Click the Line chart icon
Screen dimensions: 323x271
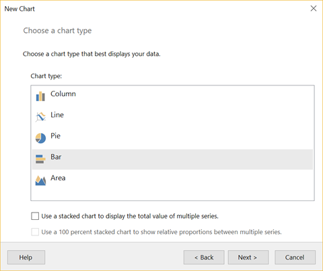[x=40, y=117]
